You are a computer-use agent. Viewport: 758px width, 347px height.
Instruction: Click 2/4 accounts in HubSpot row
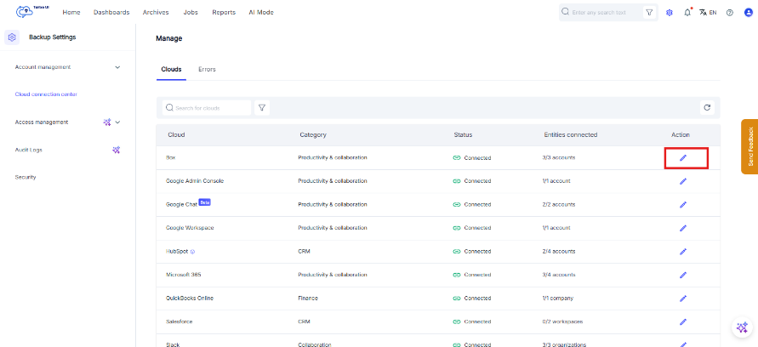(559, 251)
